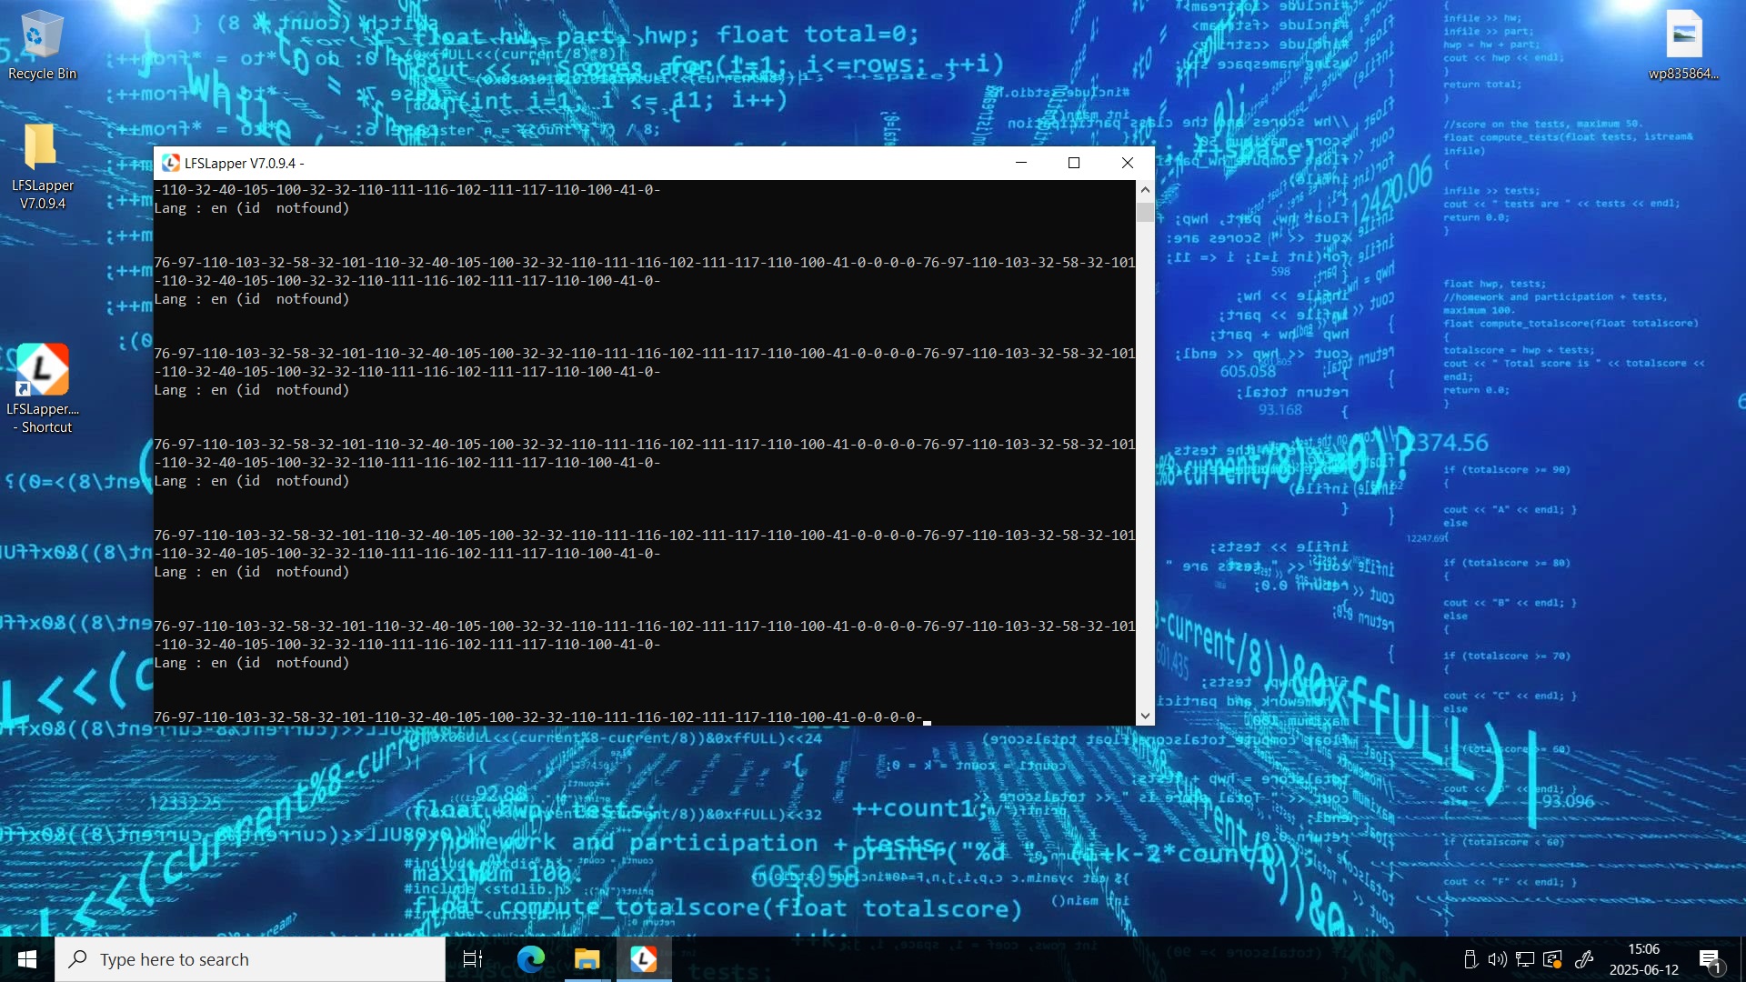1746x982 pixels.
Task: Open the Windows Ink Workspace pen icon
Action: (1583, 959)
